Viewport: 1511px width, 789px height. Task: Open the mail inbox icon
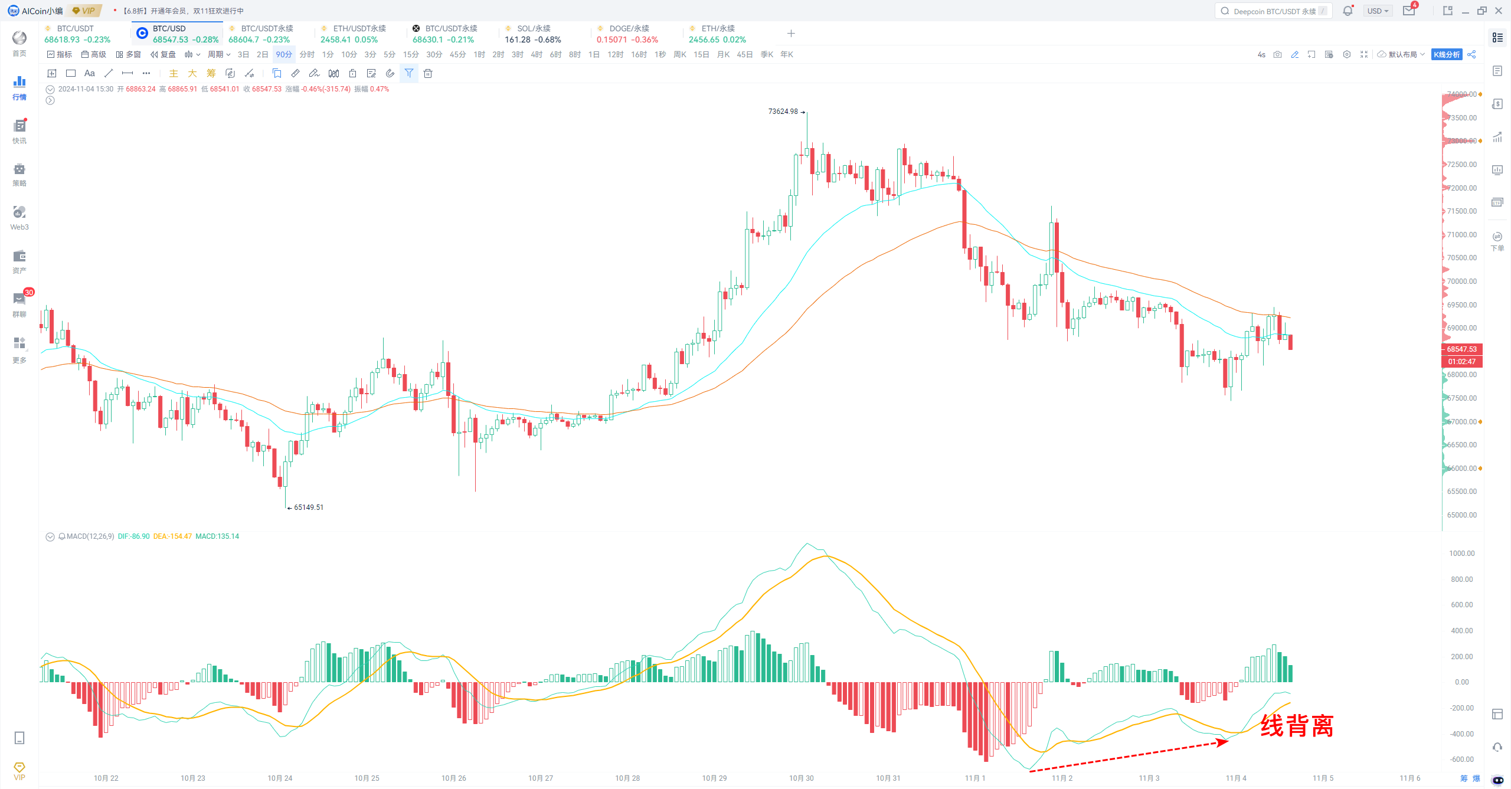1409,11
